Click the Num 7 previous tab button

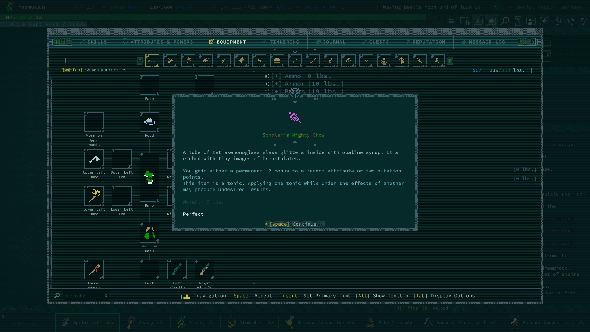[x=63, y=42]
